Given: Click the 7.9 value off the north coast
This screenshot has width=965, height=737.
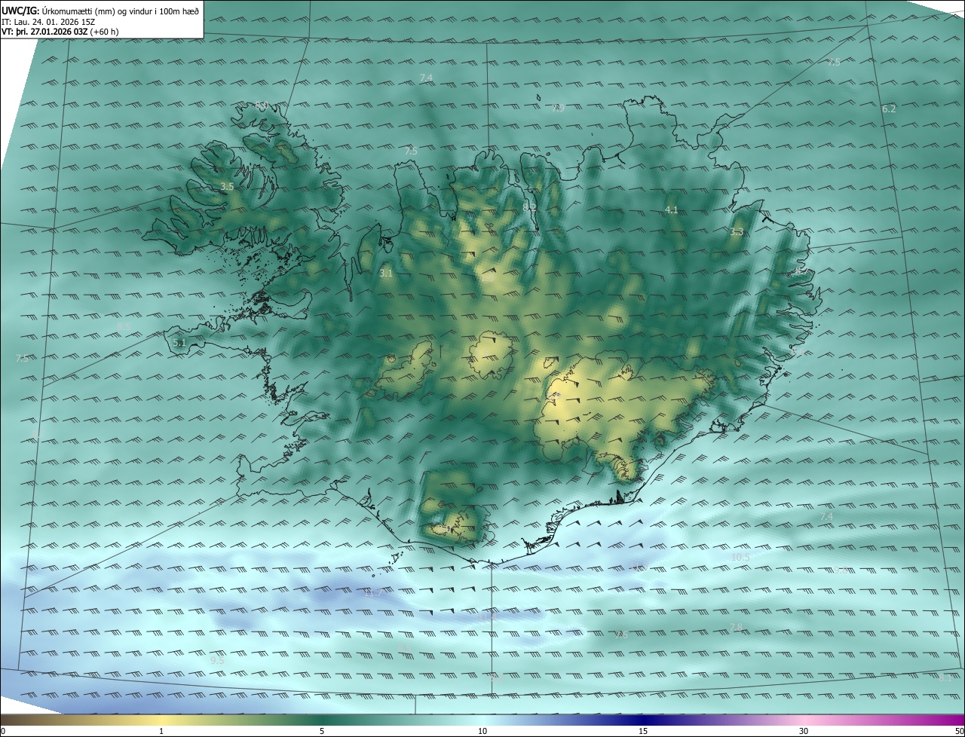Looking at the screenshot, I should 558,109.
